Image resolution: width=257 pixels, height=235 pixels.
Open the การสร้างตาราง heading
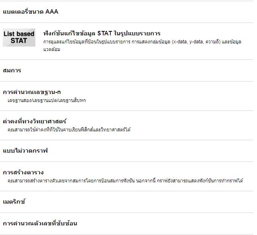[x=23, y=173]
